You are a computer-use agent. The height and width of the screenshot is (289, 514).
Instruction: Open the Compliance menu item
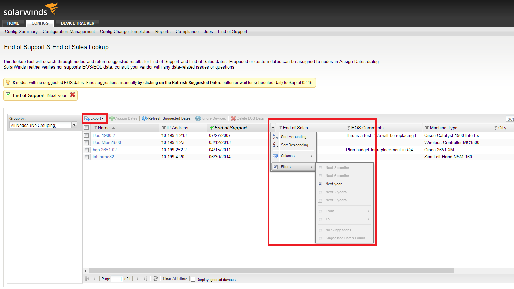187,31
